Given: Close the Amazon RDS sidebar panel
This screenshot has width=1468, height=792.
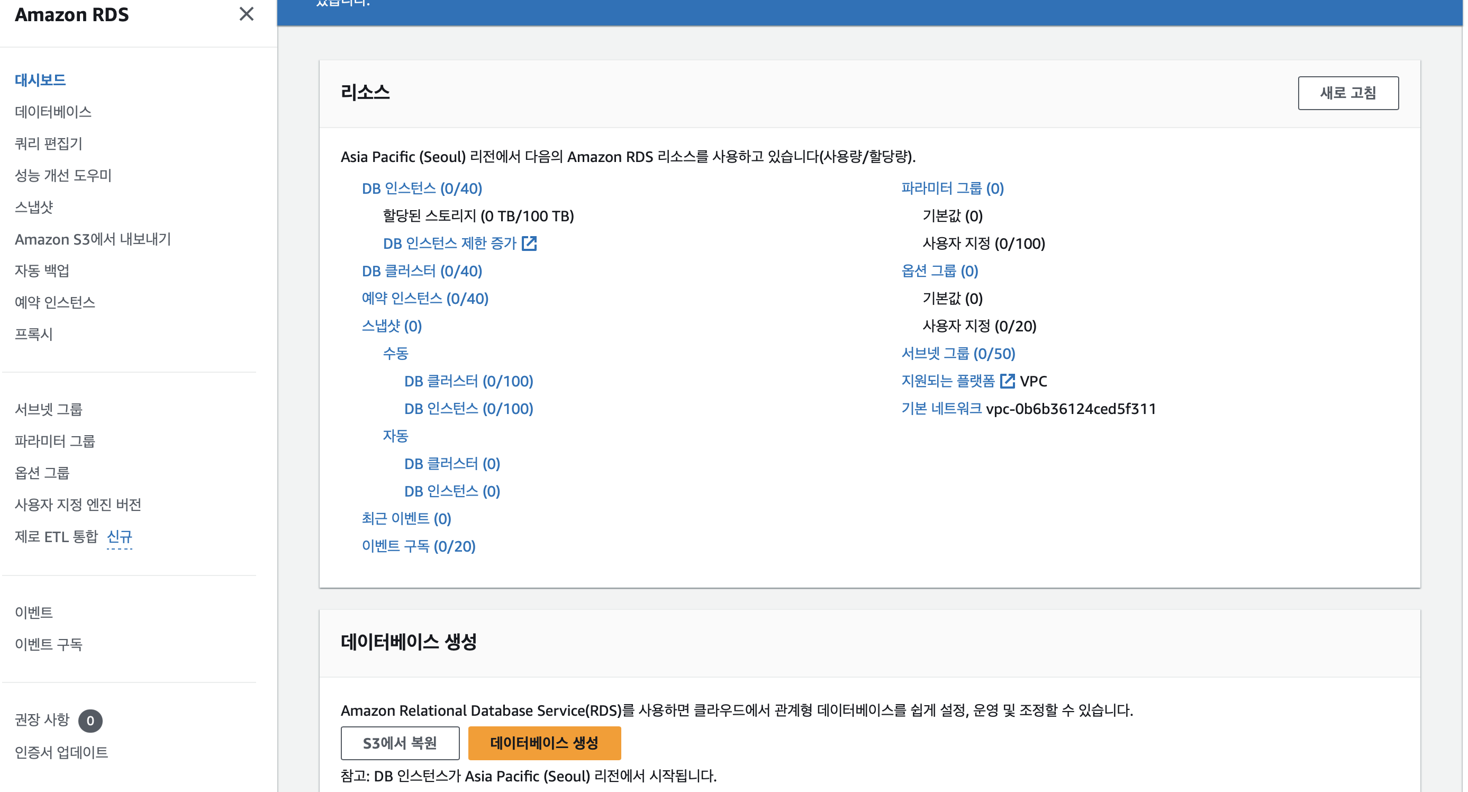Looking at the screenshot, I should (246, 14).
